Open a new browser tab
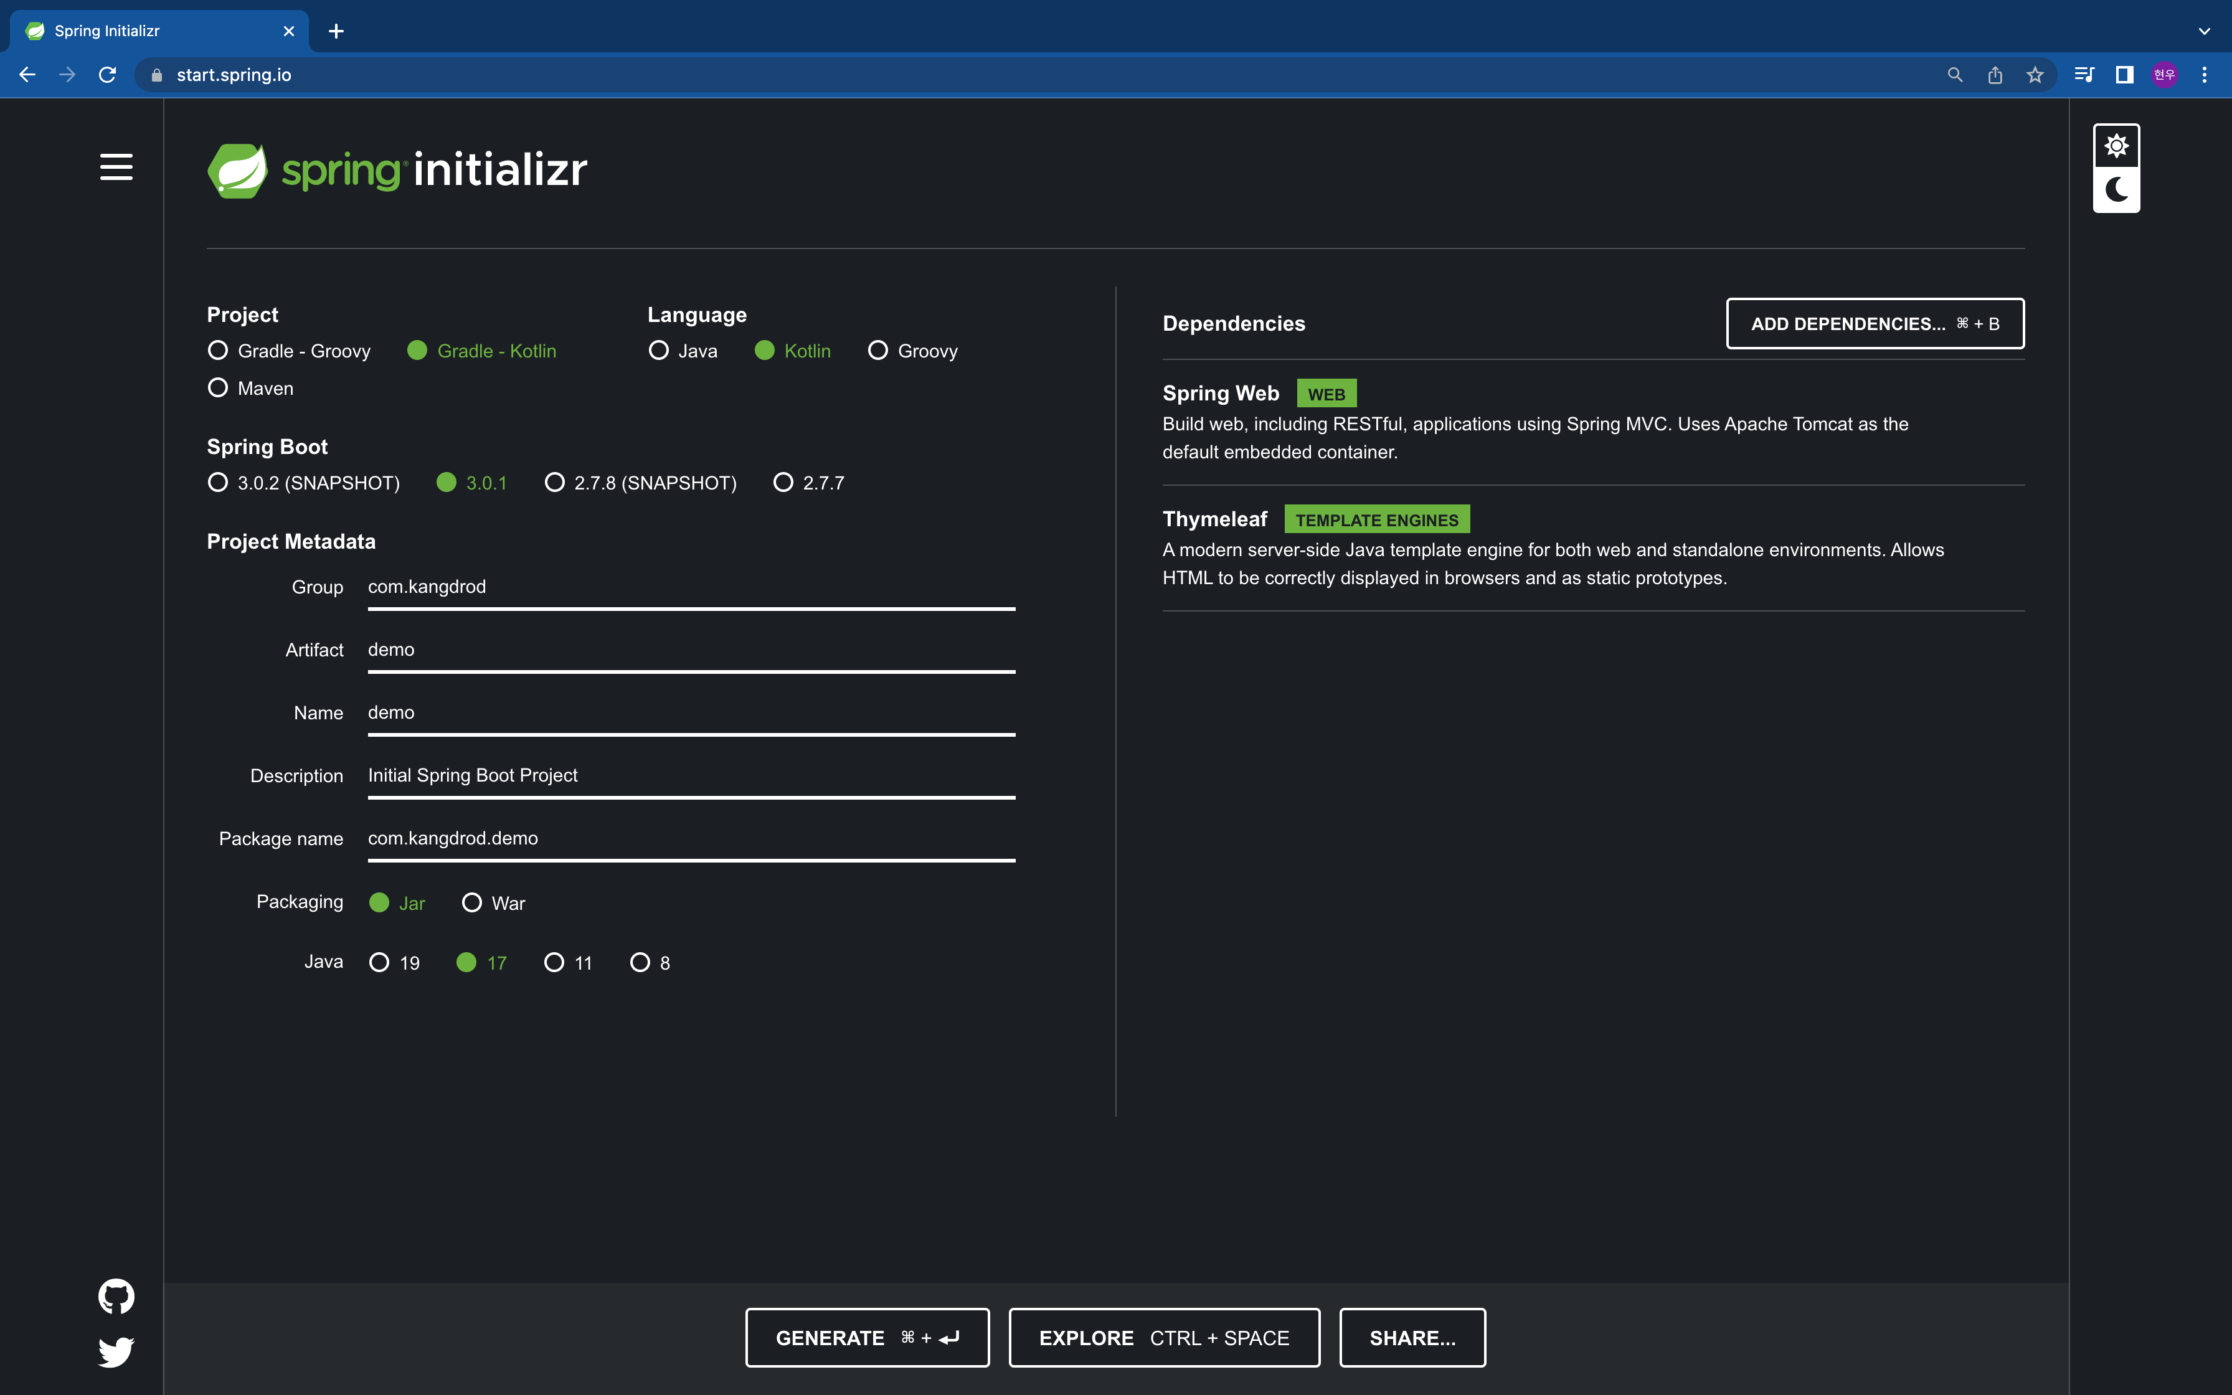Viewport: 2232px width, 1395px height. (337, 31)
